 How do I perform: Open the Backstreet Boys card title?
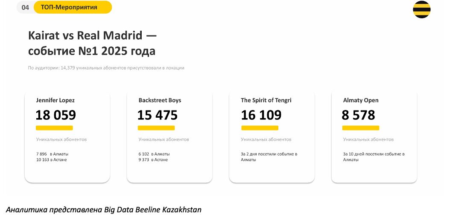[160, 100]
